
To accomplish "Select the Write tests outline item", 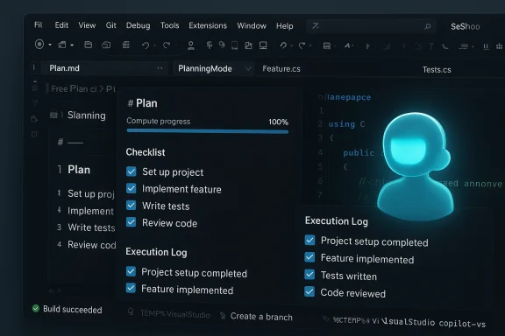I will [91, 227].
